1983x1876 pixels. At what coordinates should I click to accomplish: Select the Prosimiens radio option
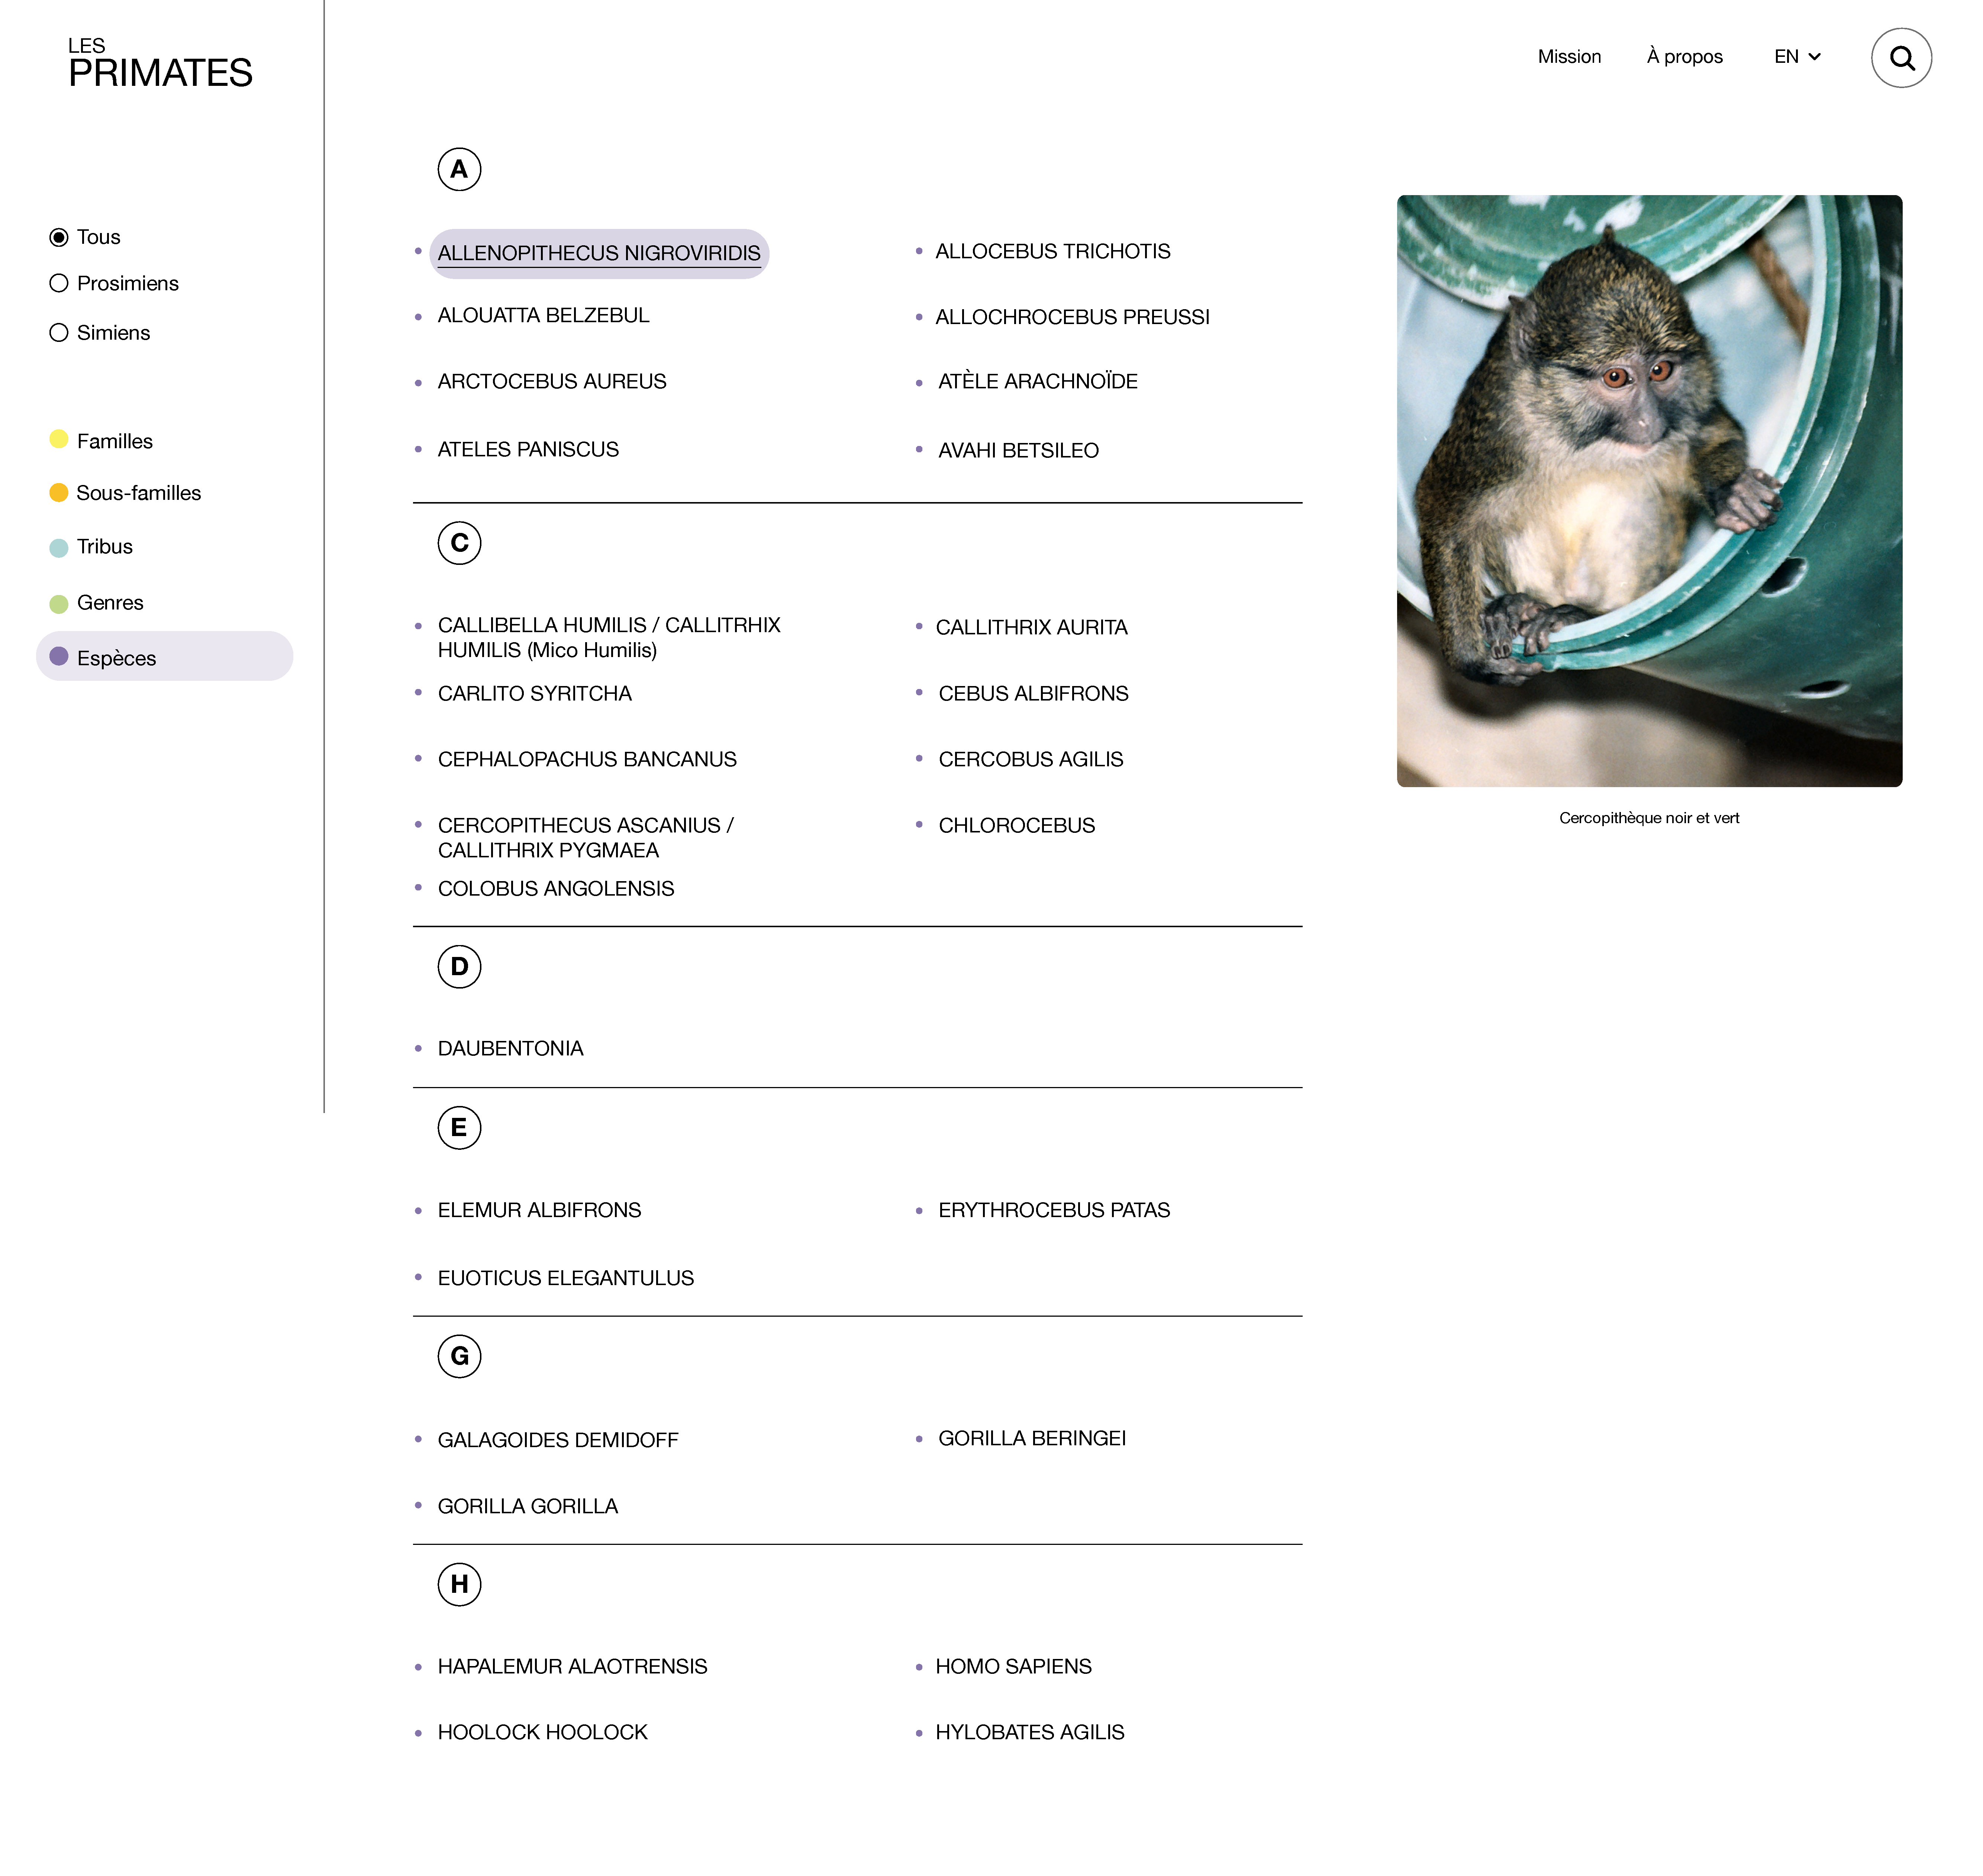click(x=59, y=283)
